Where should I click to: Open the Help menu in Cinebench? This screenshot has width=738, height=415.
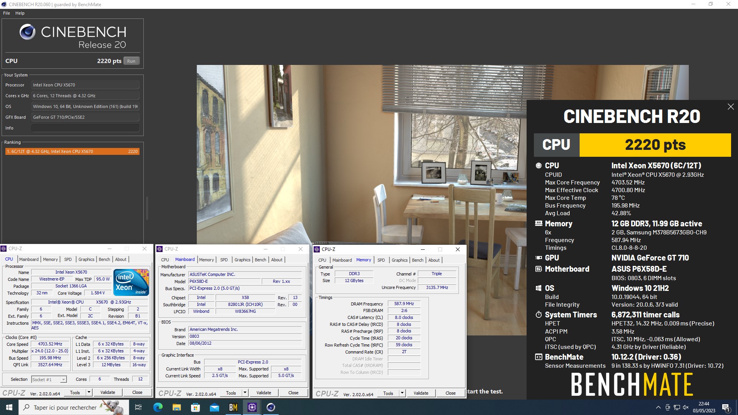pos(20,13)
